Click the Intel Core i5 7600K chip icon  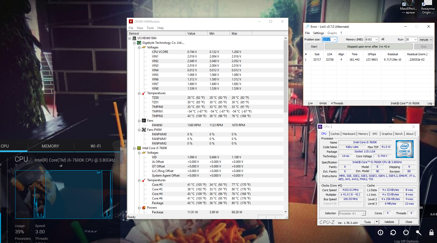(139, 148)
